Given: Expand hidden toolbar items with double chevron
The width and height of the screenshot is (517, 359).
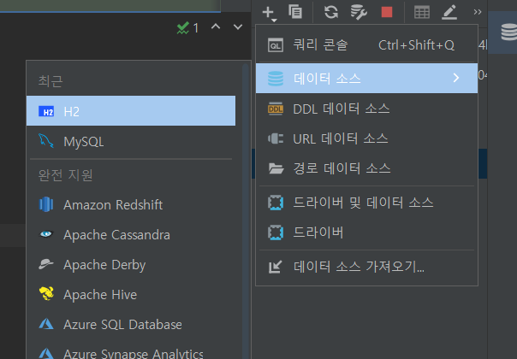Looking at the screenshot, I should point(477,12).
